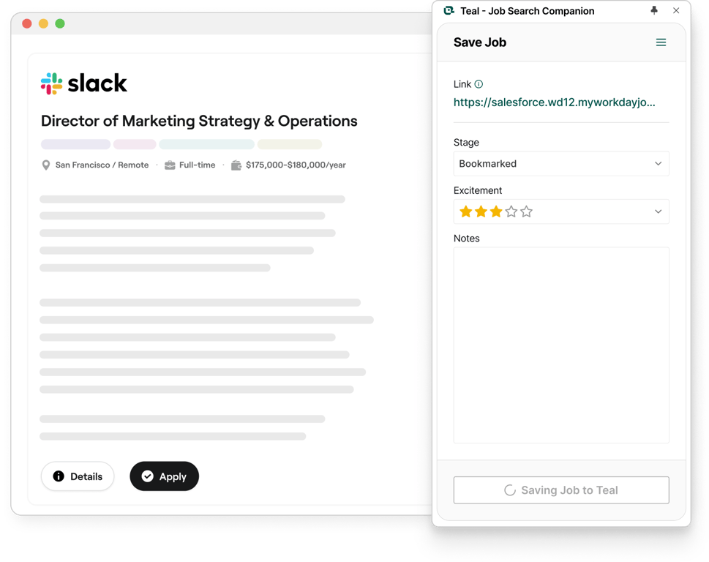The width and height of the screenshot is (709, 562).
Task: Click the location pin icon by San Francisco
Action: [45, 165]
